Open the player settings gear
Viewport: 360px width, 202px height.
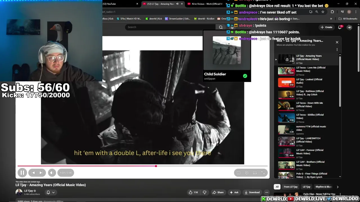coord(247,173)
